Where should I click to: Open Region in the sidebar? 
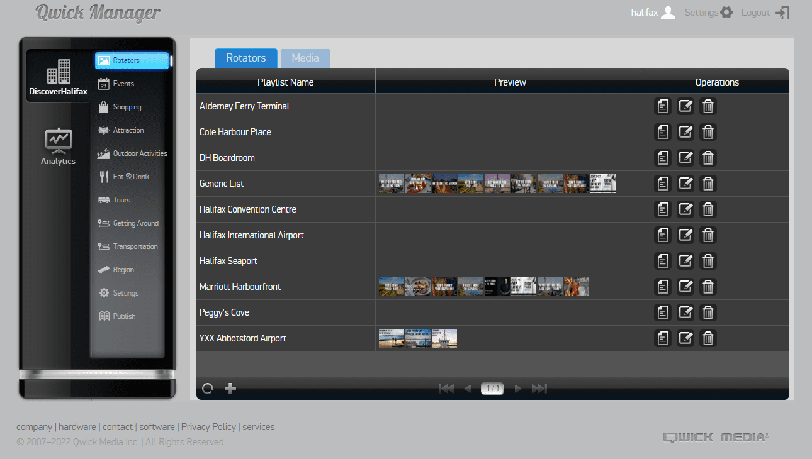pos(116,270)
